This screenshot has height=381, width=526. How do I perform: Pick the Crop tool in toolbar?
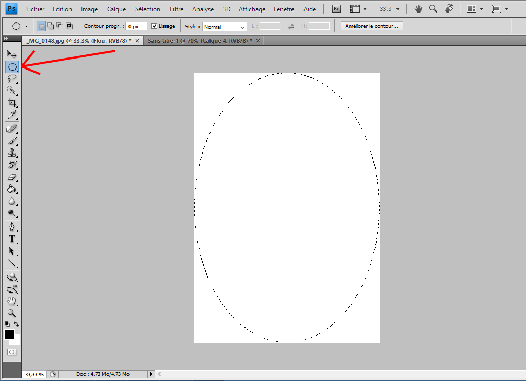[x=12, y=102]
